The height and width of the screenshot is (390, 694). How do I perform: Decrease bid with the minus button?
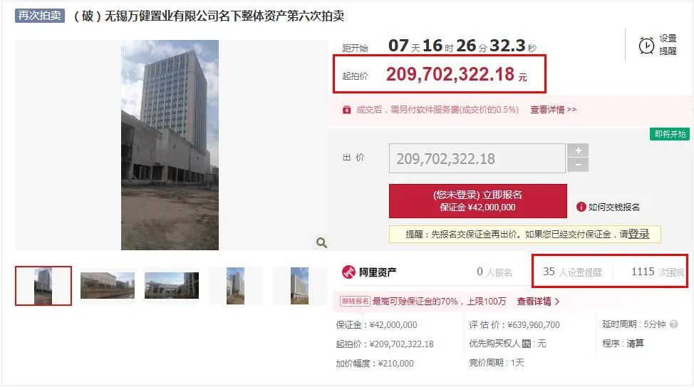point(578,165)
